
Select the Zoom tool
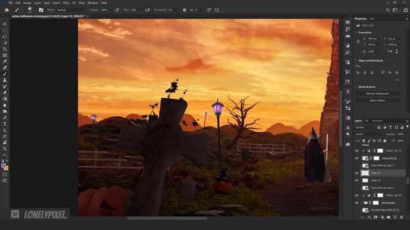pos(4,149)
